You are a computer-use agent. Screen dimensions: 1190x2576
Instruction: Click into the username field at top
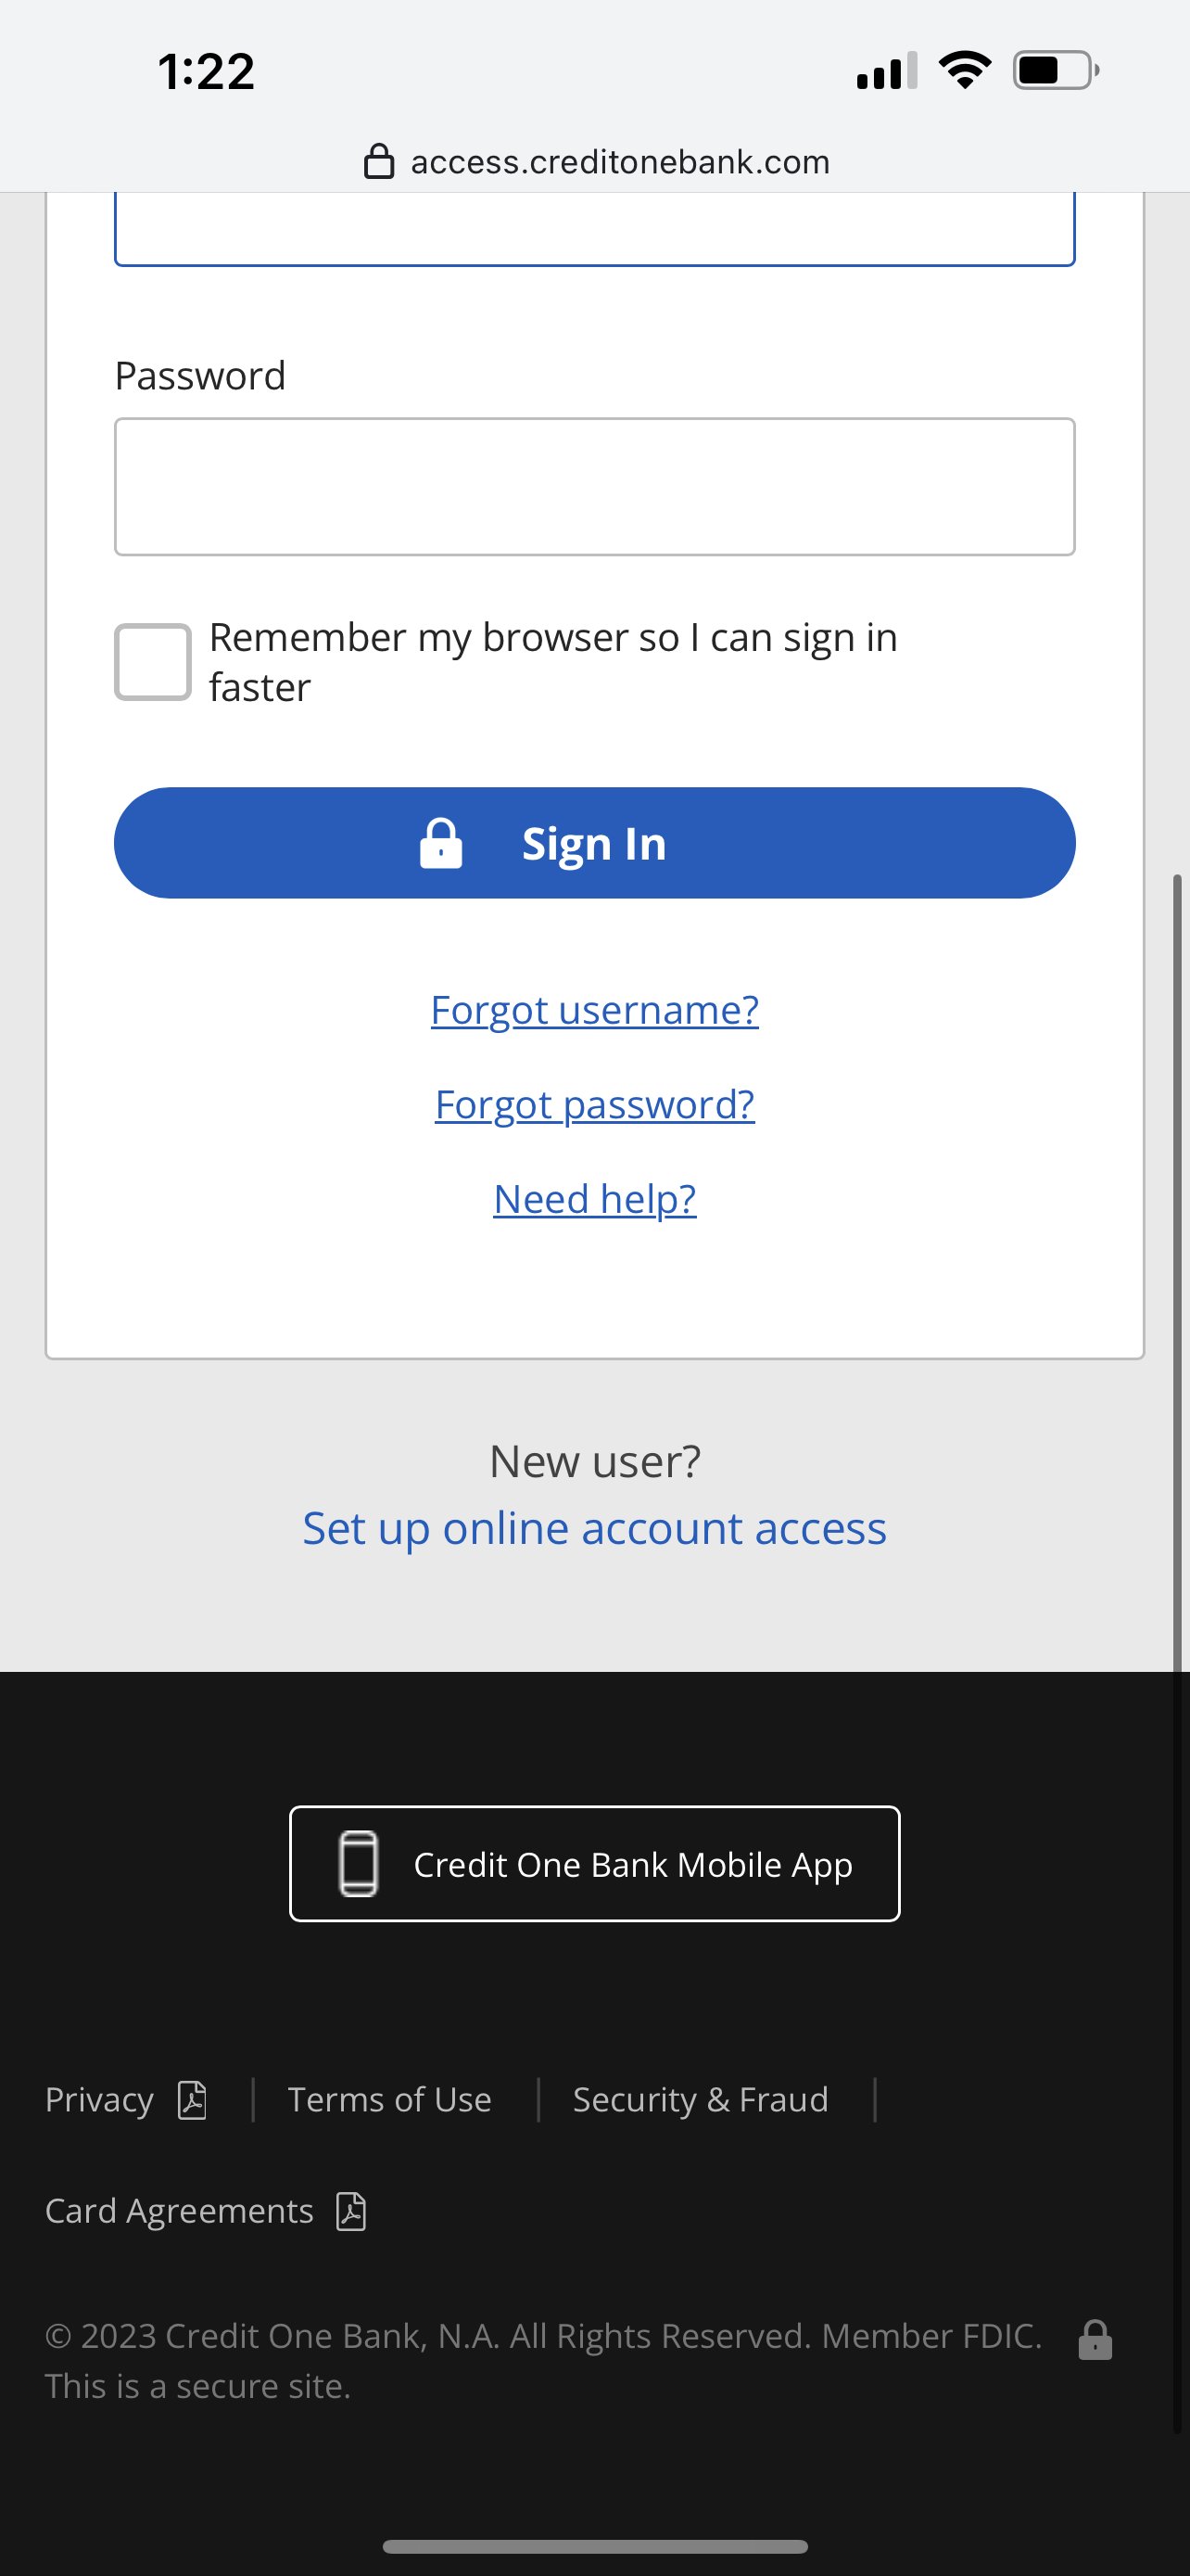pyautogui.click(x=594, y=230)
